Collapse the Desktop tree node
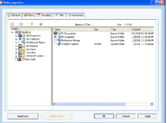Viewport: 167px width, 123px height. [x=13, y=32]
